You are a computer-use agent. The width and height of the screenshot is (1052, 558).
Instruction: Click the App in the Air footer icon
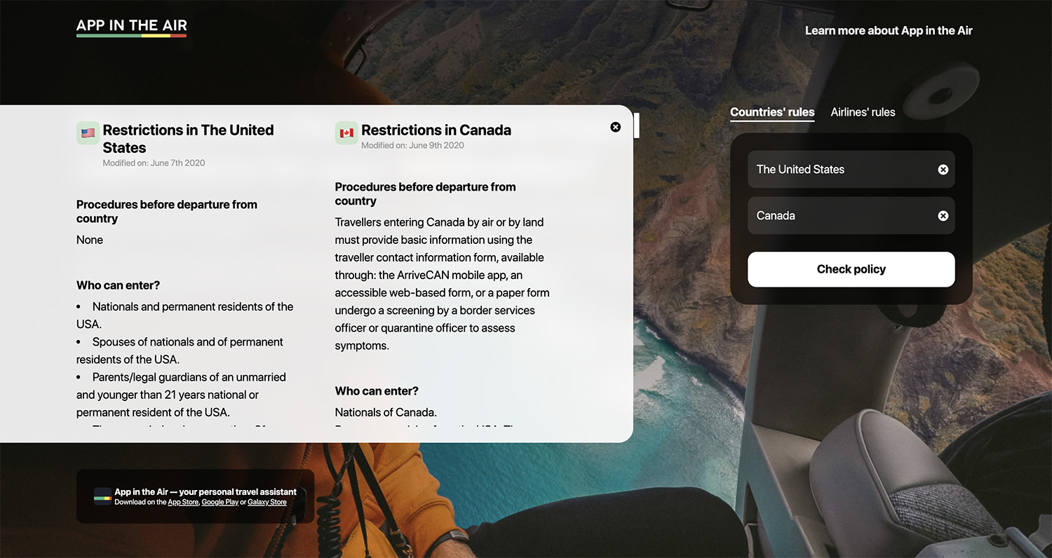pos(103,496)
